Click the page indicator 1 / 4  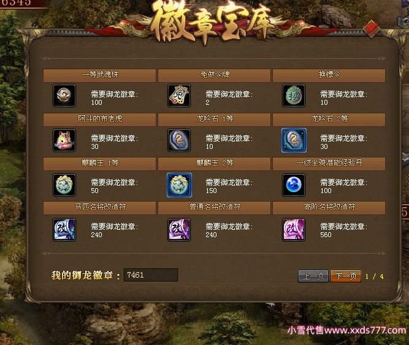(x=374, y=276)
